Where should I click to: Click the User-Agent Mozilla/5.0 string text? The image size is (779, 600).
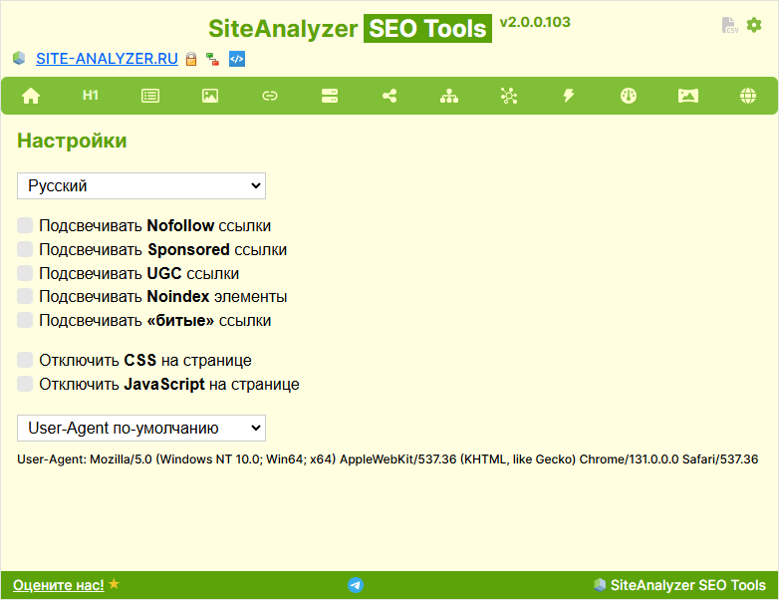388,459
